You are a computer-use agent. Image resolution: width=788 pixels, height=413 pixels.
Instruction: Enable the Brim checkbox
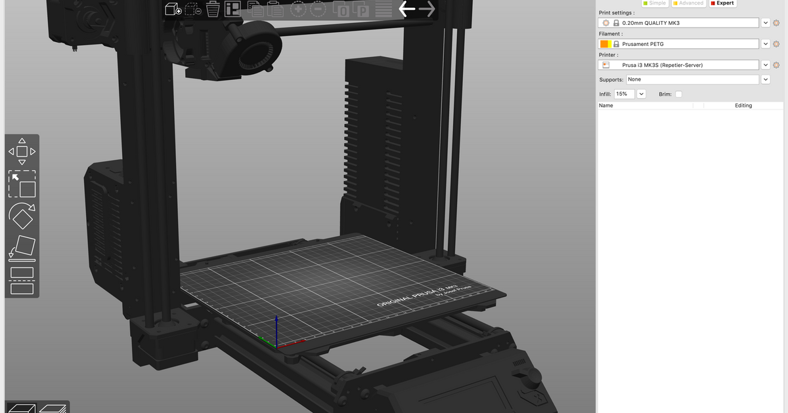tap(678, 94)
